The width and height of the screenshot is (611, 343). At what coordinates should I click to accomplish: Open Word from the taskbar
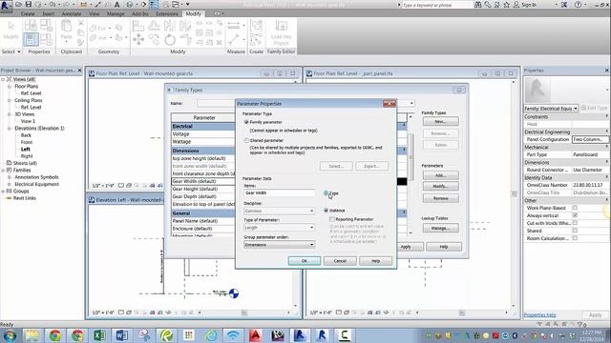click(x=122, y=334)
